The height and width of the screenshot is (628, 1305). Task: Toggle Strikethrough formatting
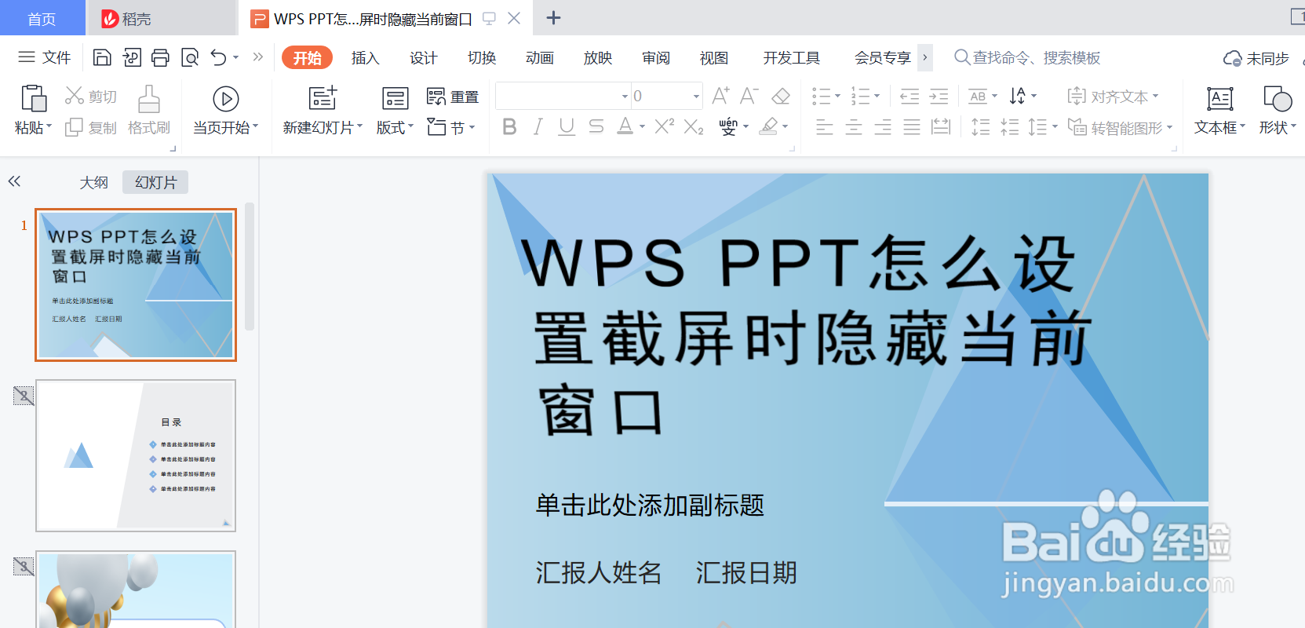pyautogui.click(x=596, y=126)
